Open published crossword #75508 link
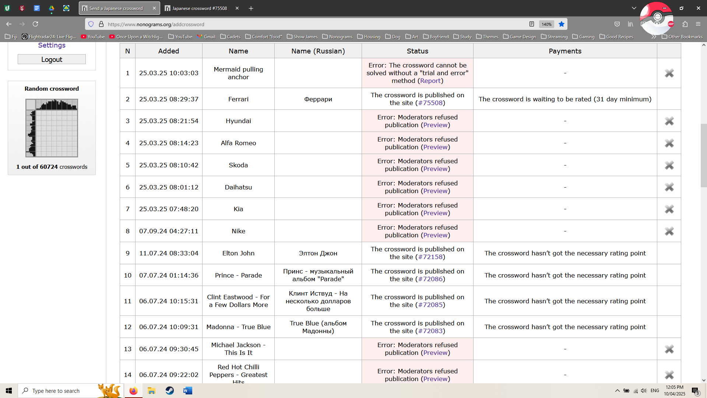The height and width of the screenshot is (398, 707). [x=430, y=103]
